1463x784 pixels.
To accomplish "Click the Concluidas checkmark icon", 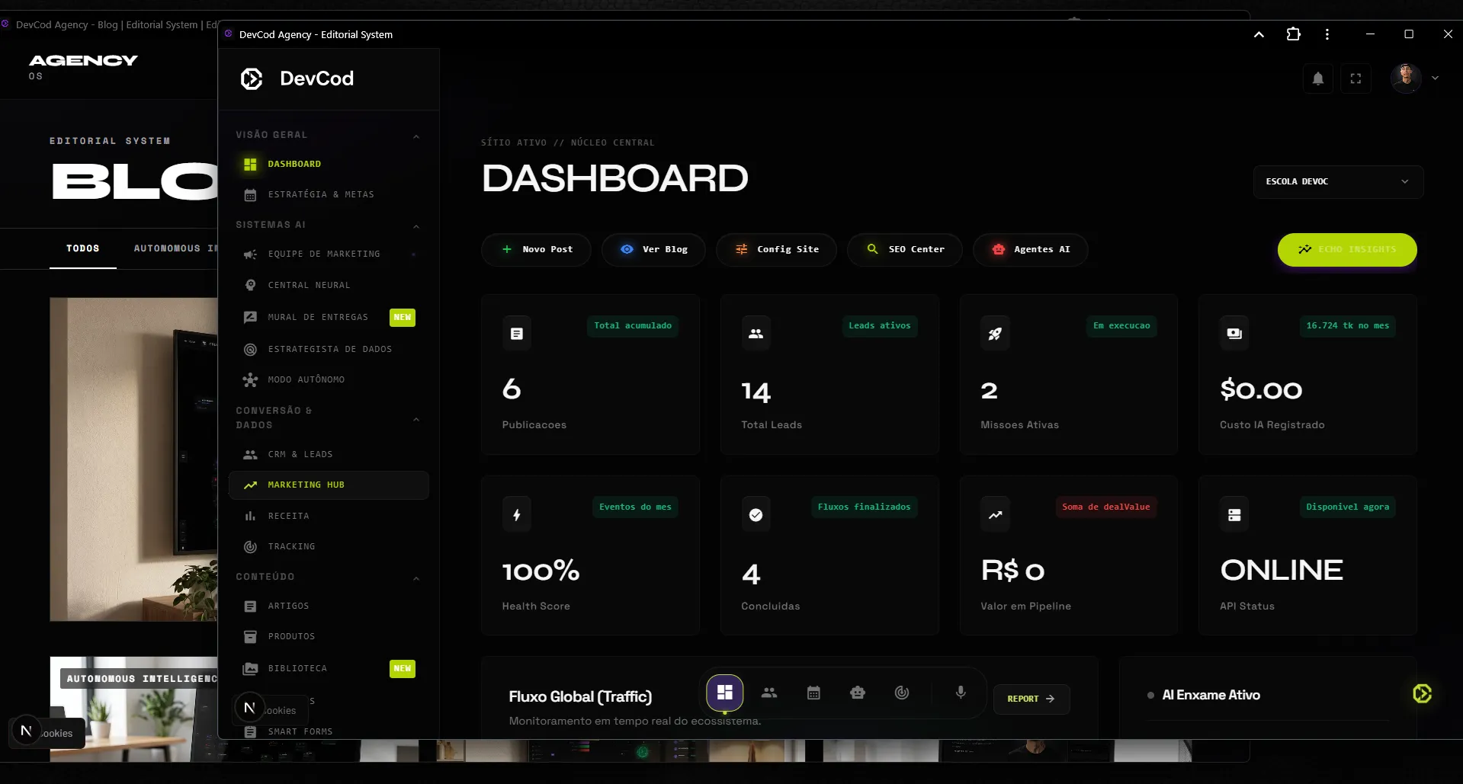I will coord(756,514).
